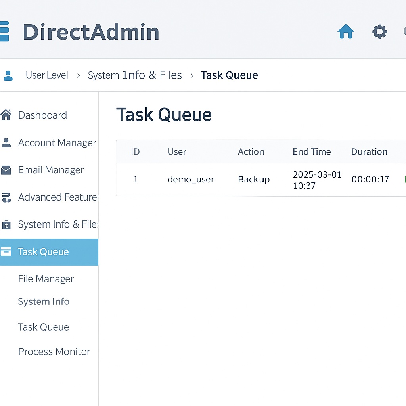Image resolution: width=406 pixels, height=406 pixels.
Task: Open System Info & Files breadcrumb link
Action: click(135, 75)
